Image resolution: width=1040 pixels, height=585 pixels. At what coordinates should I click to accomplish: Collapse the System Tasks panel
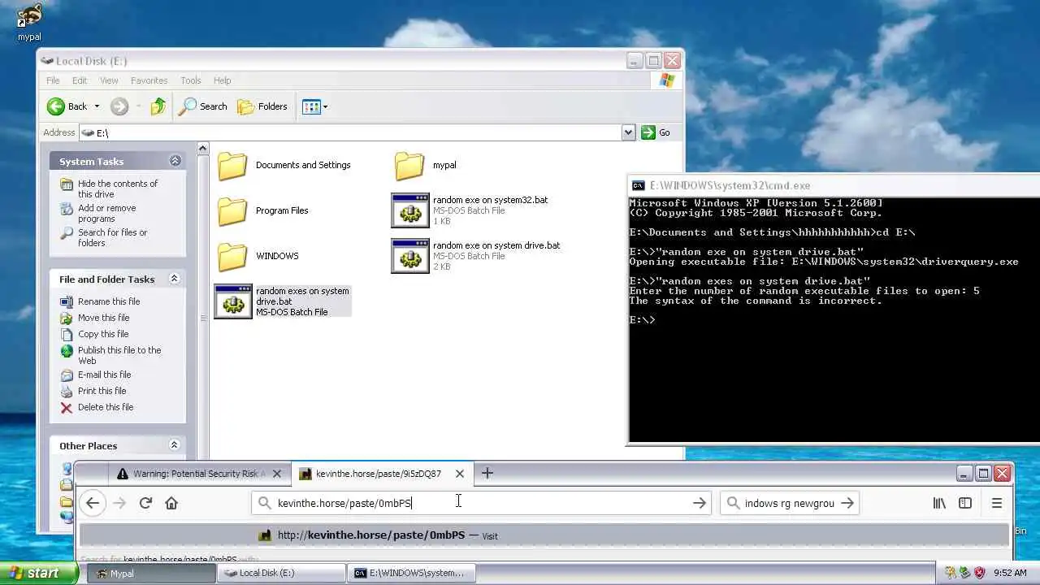point(175,161)
